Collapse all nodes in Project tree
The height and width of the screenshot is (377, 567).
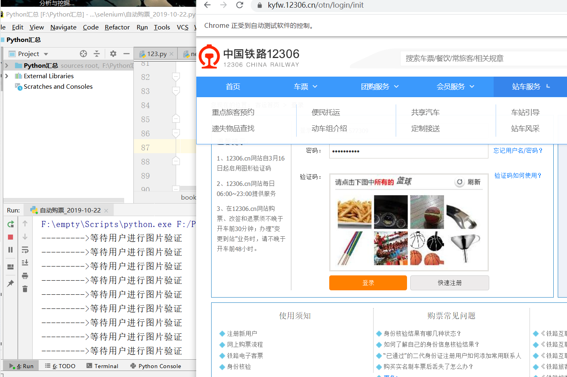point(97,54)
